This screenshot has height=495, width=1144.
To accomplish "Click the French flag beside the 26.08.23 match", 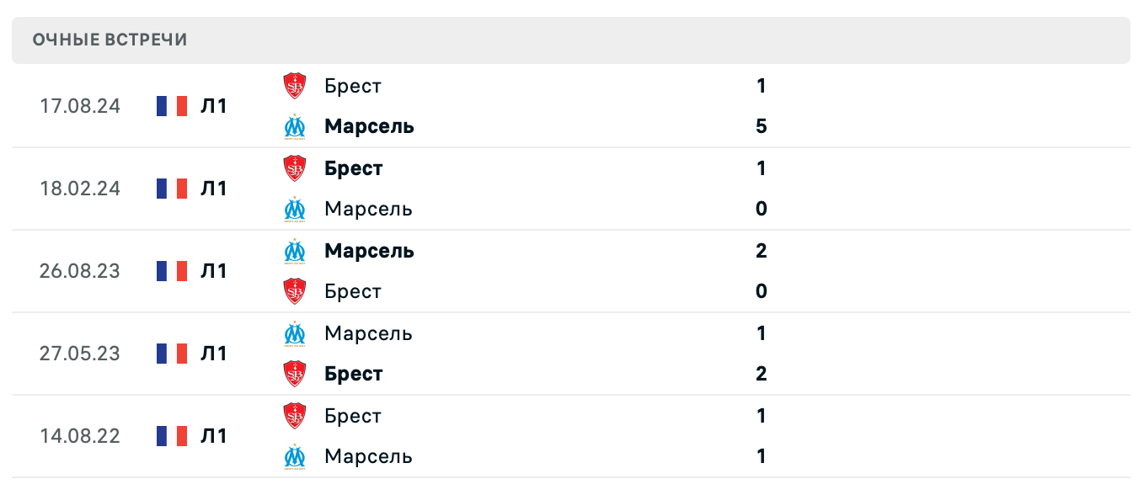I will pos(171,270).
